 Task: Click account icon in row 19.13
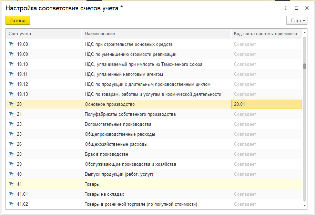11,94
